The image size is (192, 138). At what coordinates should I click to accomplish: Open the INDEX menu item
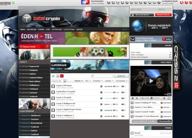pyautogui.click(x=23, y=30)
